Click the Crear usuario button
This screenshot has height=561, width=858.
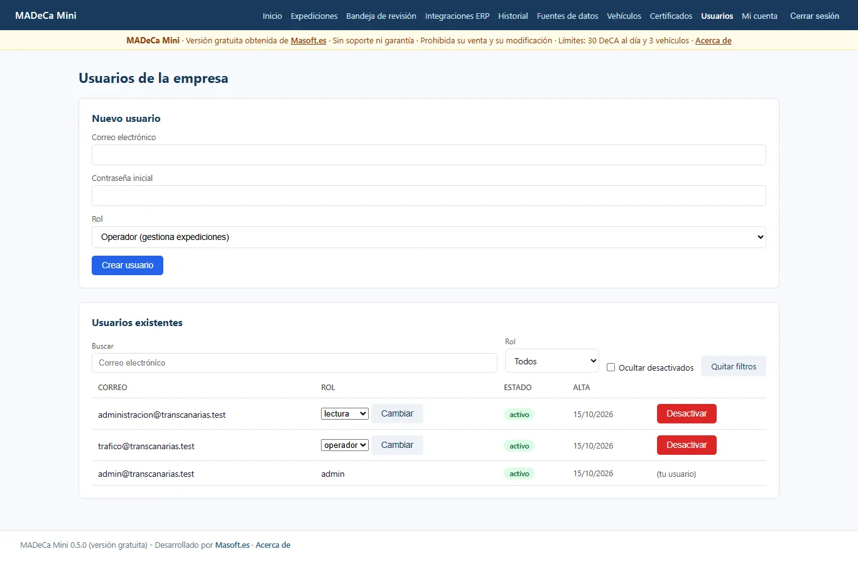128,265
